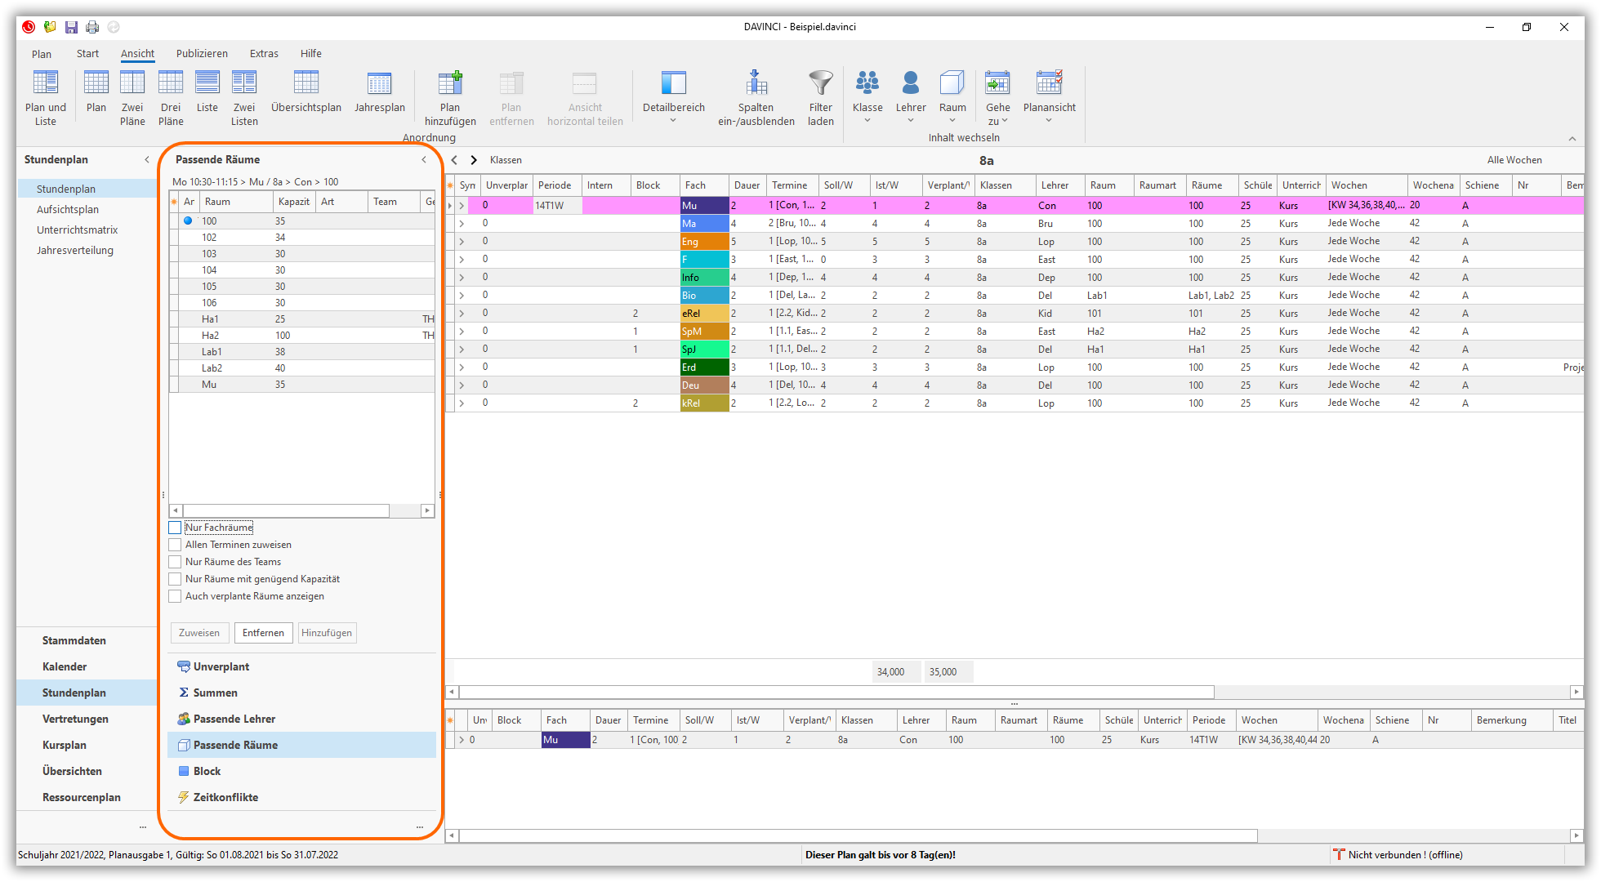Click the orange Eng subject color cell
The height and width of the screenshot is (882, 1601).
(x=704, y=242)
